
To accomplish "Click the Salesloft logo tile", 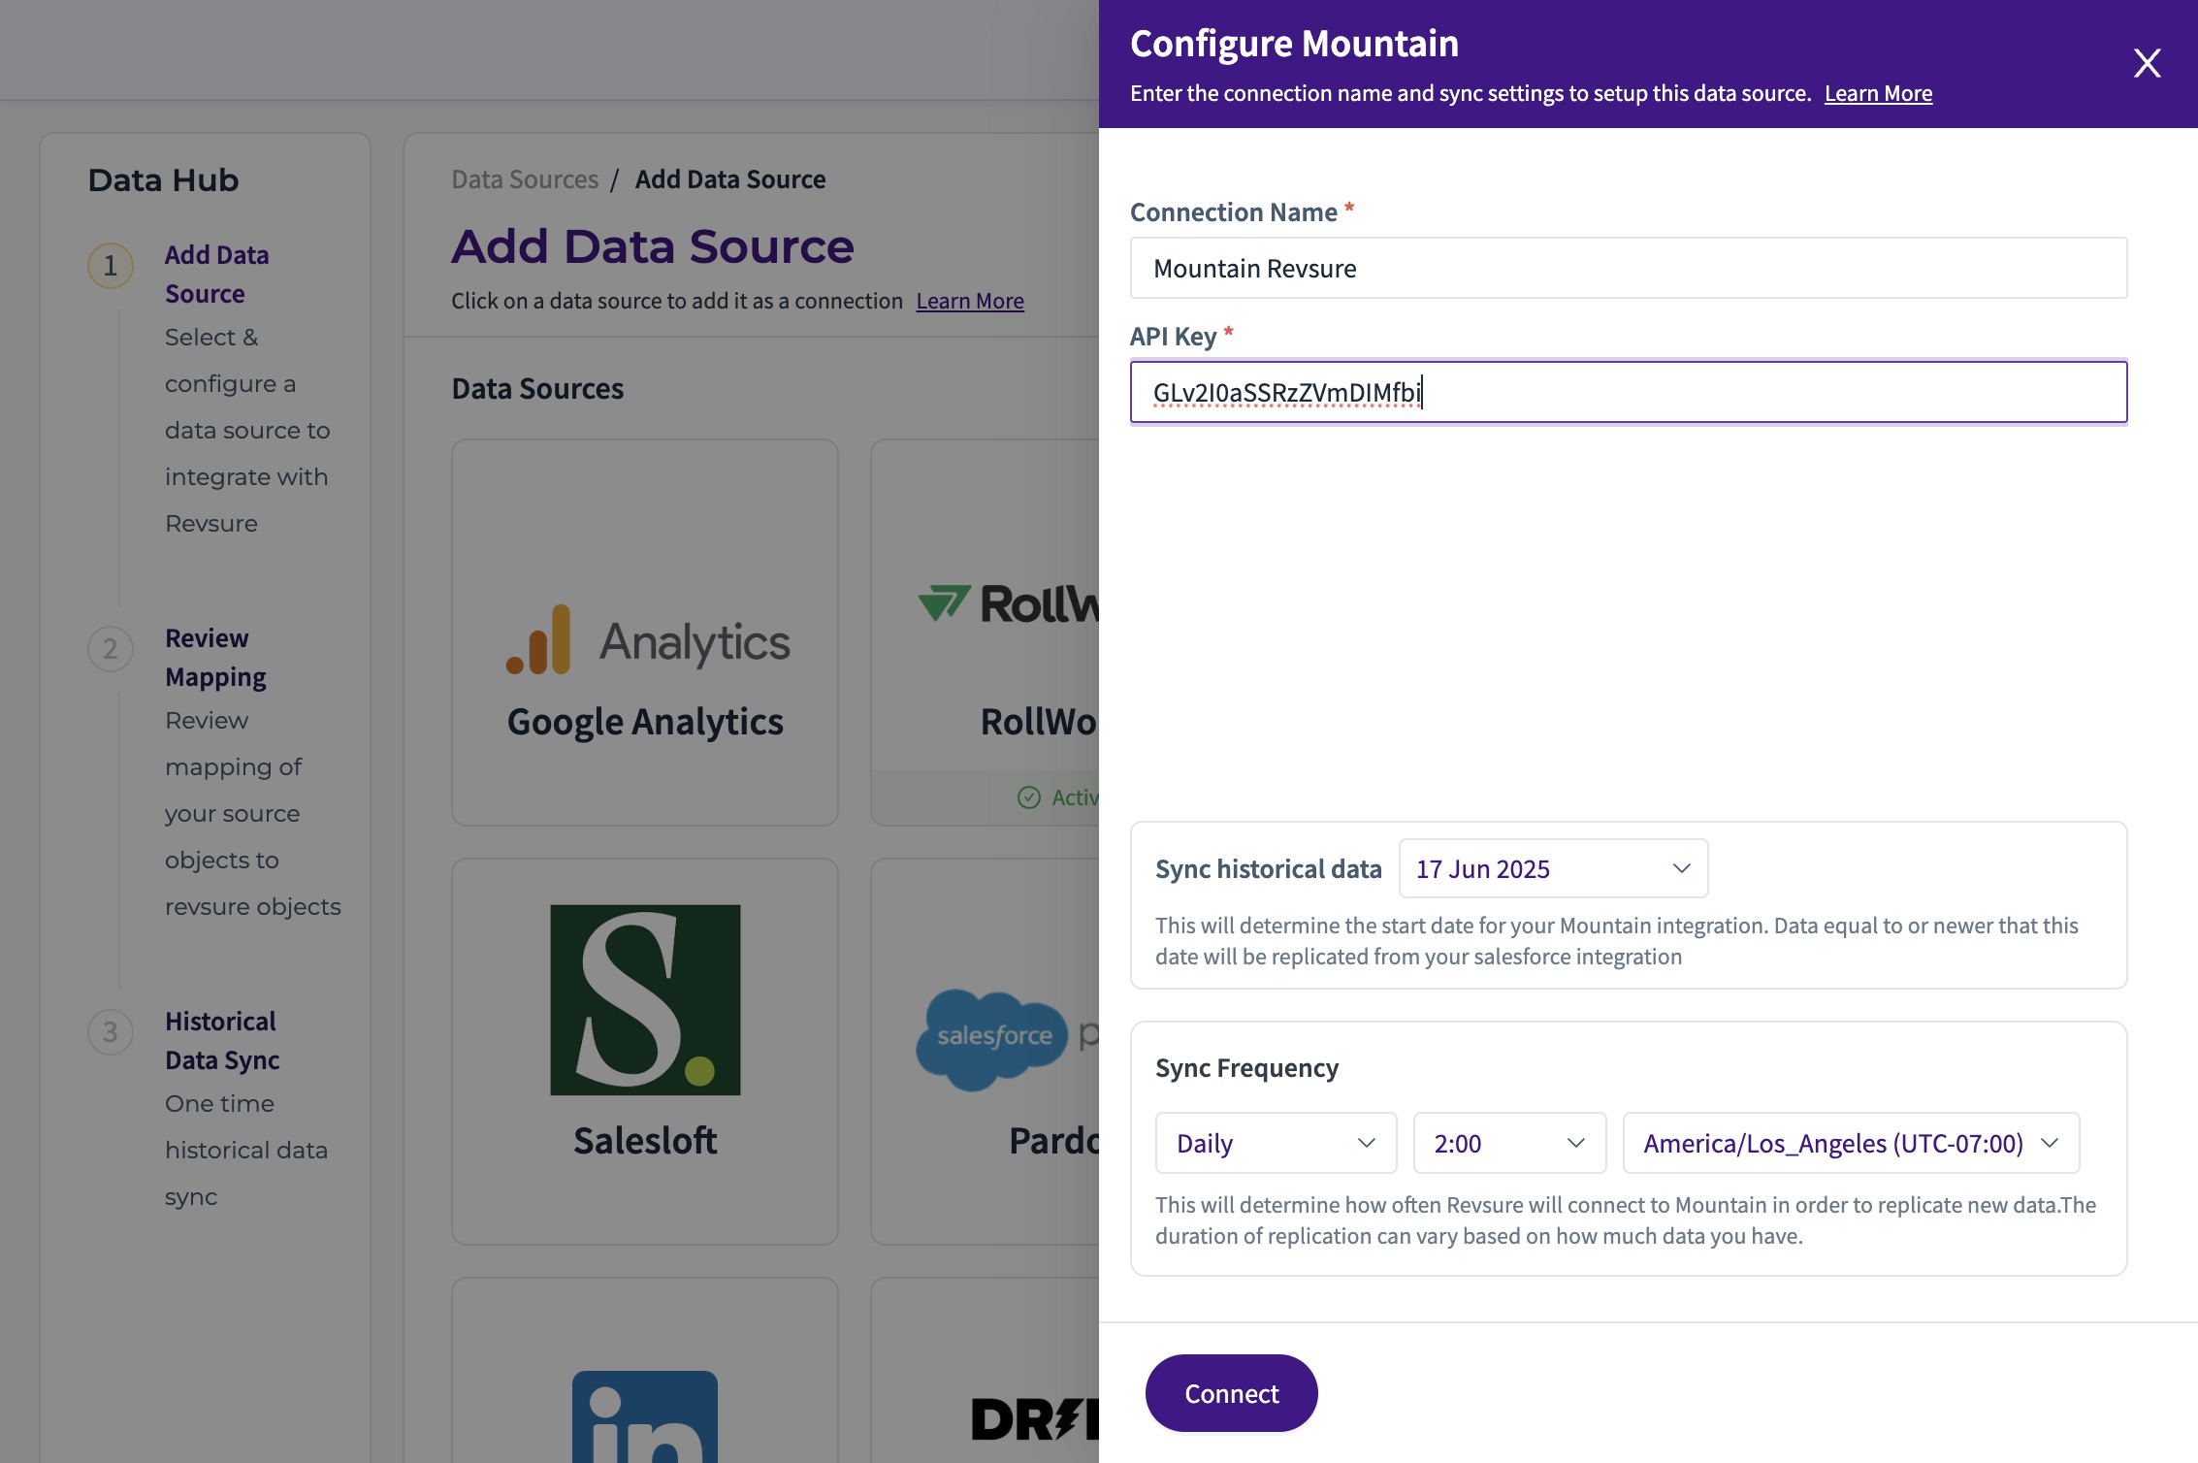I will 645,999.
